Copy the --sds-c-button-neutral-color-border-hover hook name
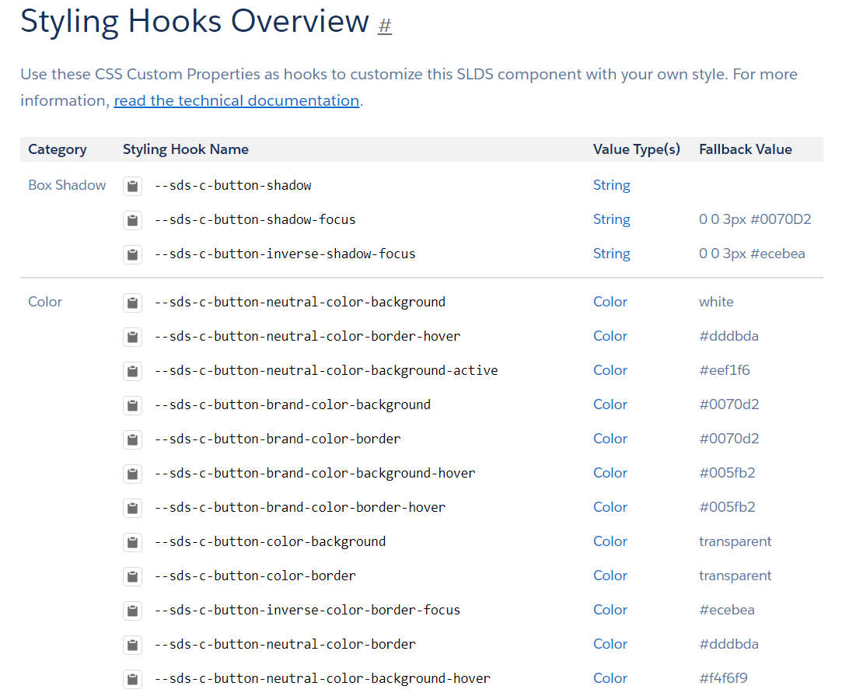The image size is (856, 693). pyautogui.click(x=132, y=337)
